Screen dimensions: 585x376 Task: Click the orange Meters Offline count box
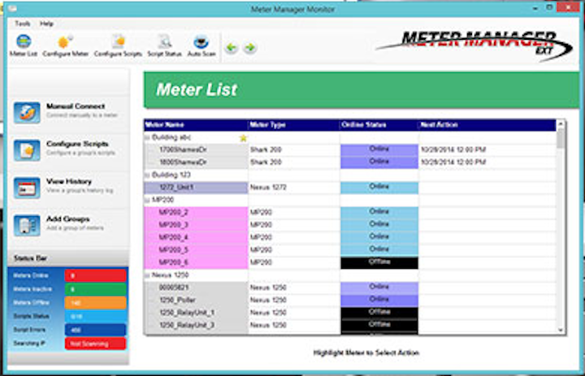point(96,303)
